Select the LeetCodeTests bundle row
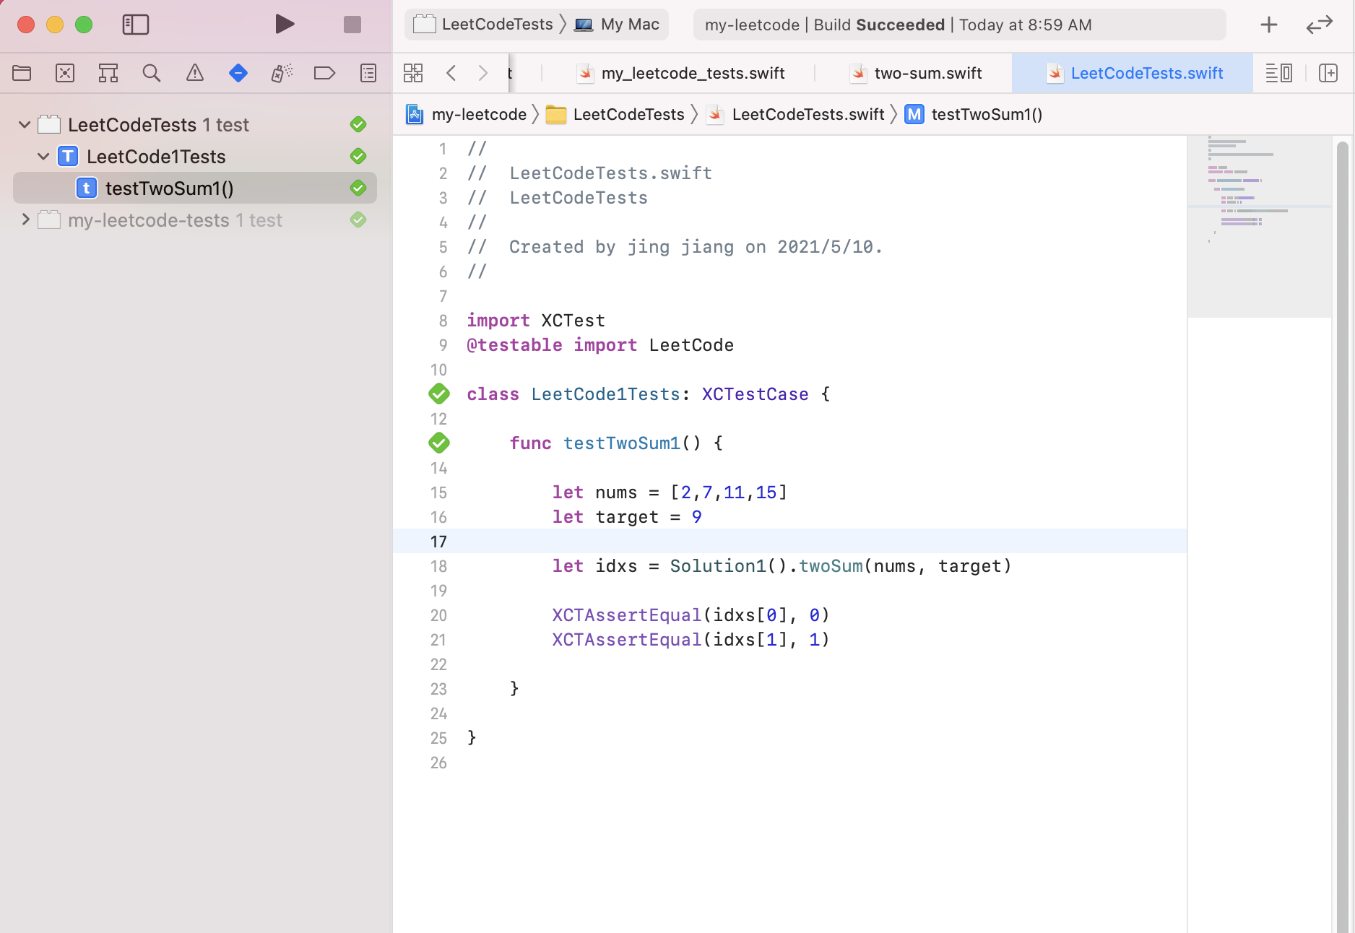Screen dimensions: 1355x933 195,125
